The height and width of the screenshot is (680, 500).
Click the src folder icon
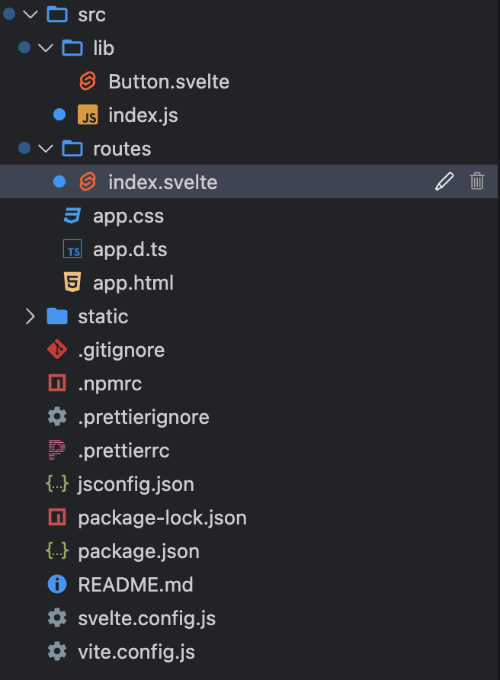[57, 14]
